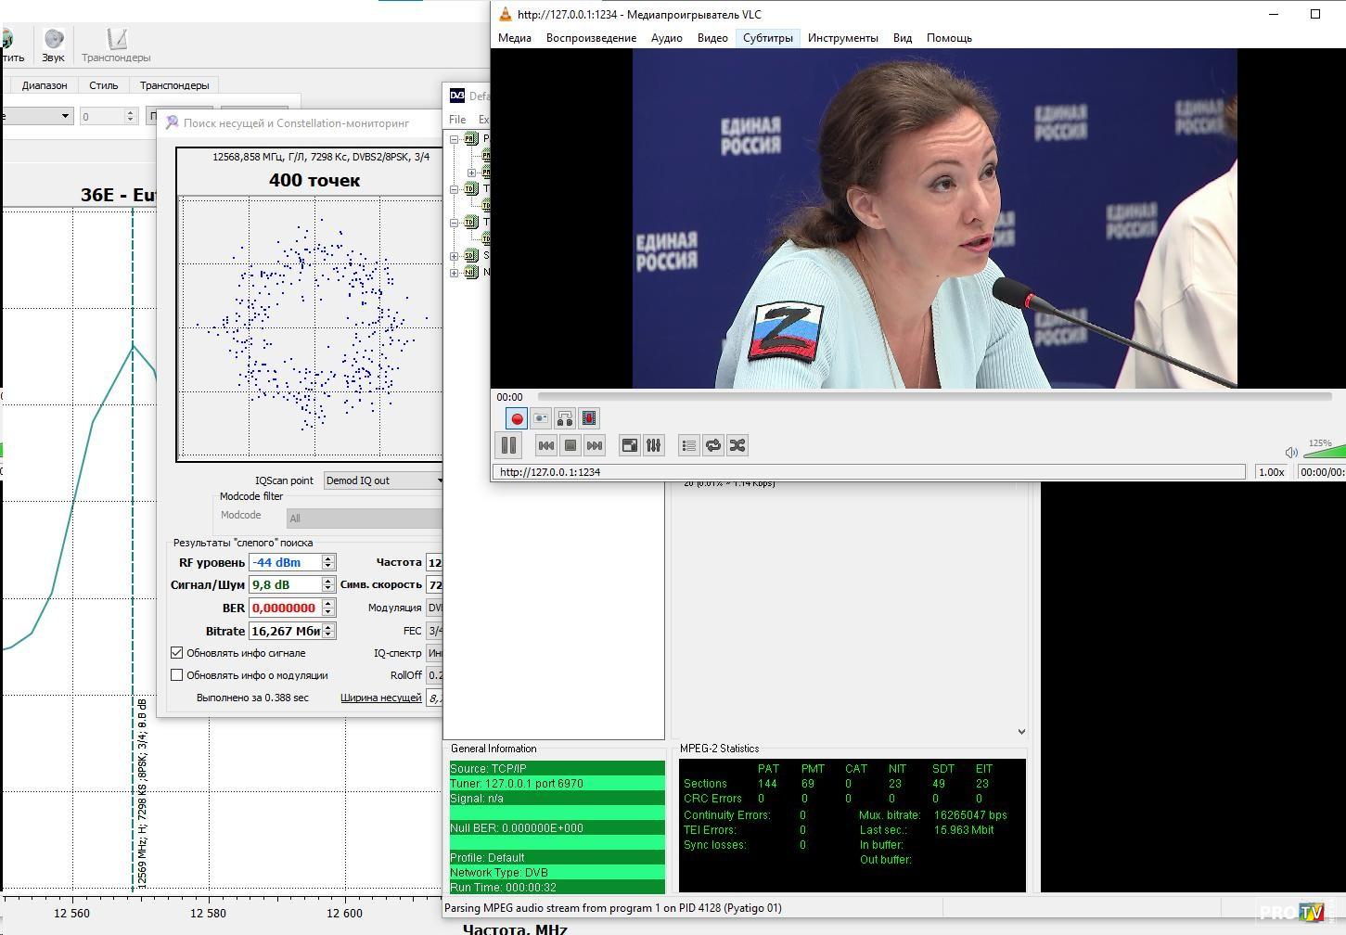
Task: Show the VLC playlist
Action: pyautogui.click(x=688, y=445)
